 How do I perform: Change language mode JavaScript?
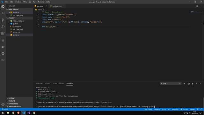(x=175, y=109)
